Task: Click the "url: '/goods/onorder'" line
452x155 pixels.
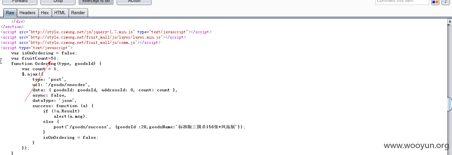Action: (61, 85)
